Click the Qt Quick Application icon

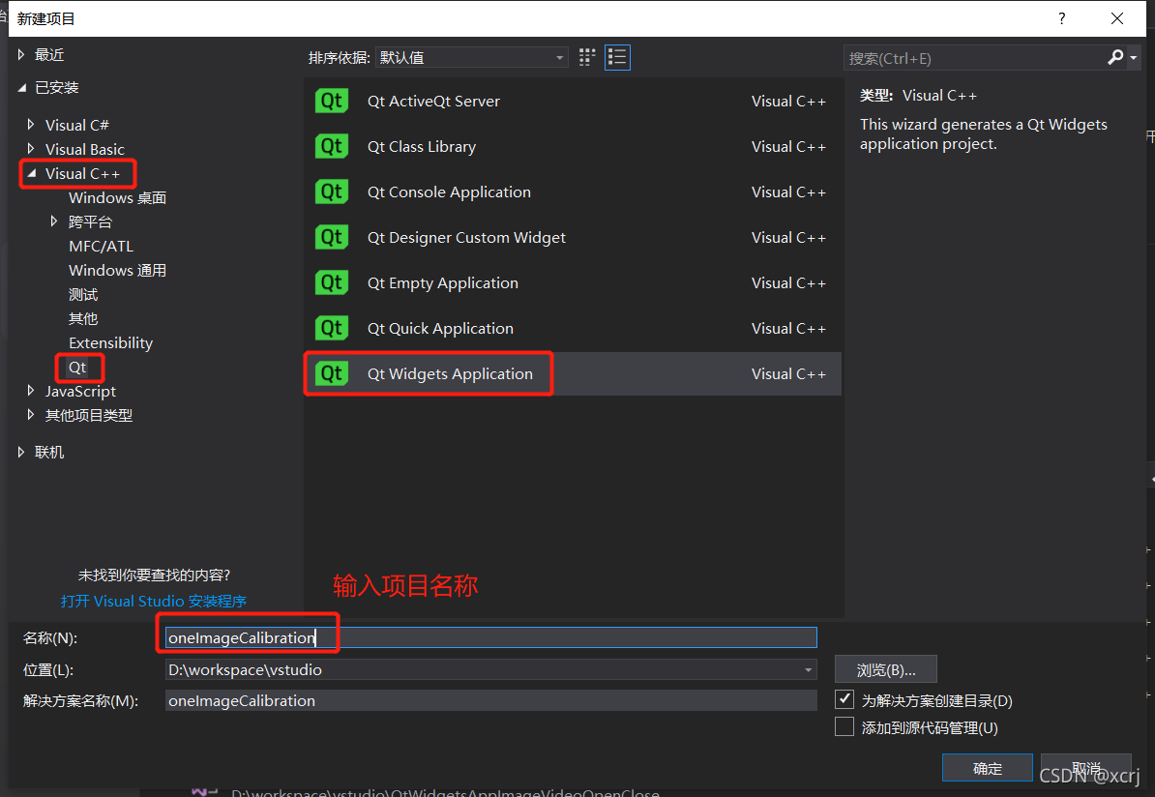click(332, 329)
